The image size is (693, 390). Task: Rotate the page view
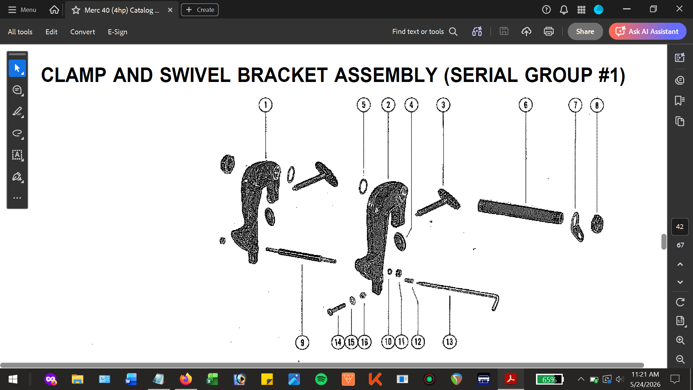tap(680, 302)
